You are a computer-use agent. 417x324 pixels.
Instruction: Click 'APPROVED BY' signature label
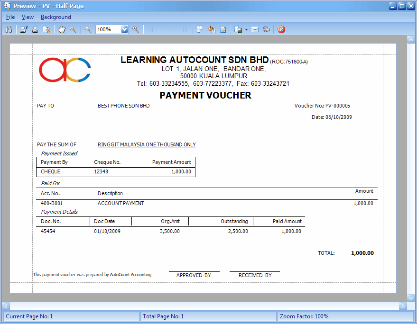(x=194, y=275)
